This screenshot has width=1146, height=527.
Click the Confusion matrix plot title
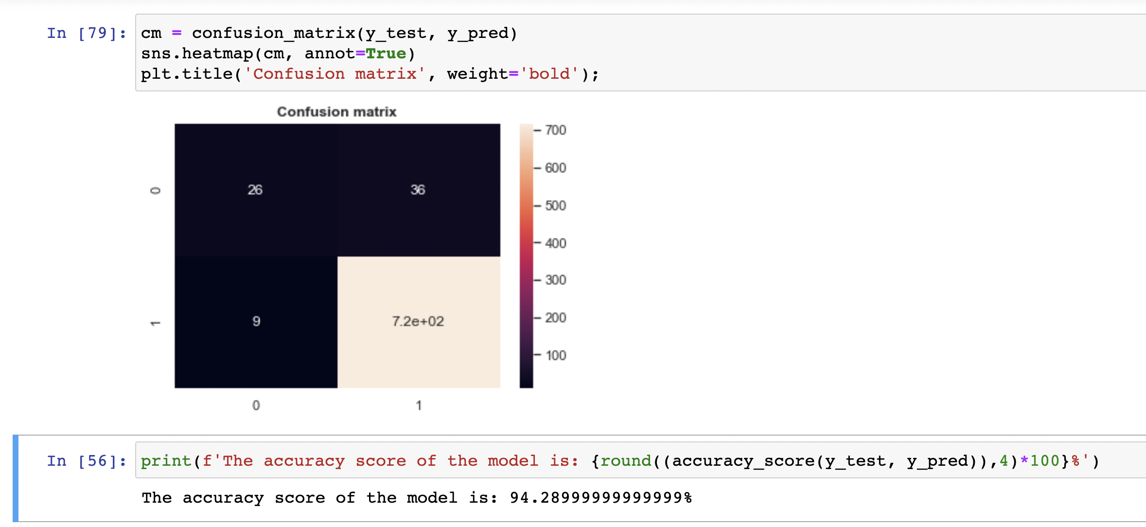(336, 111)
